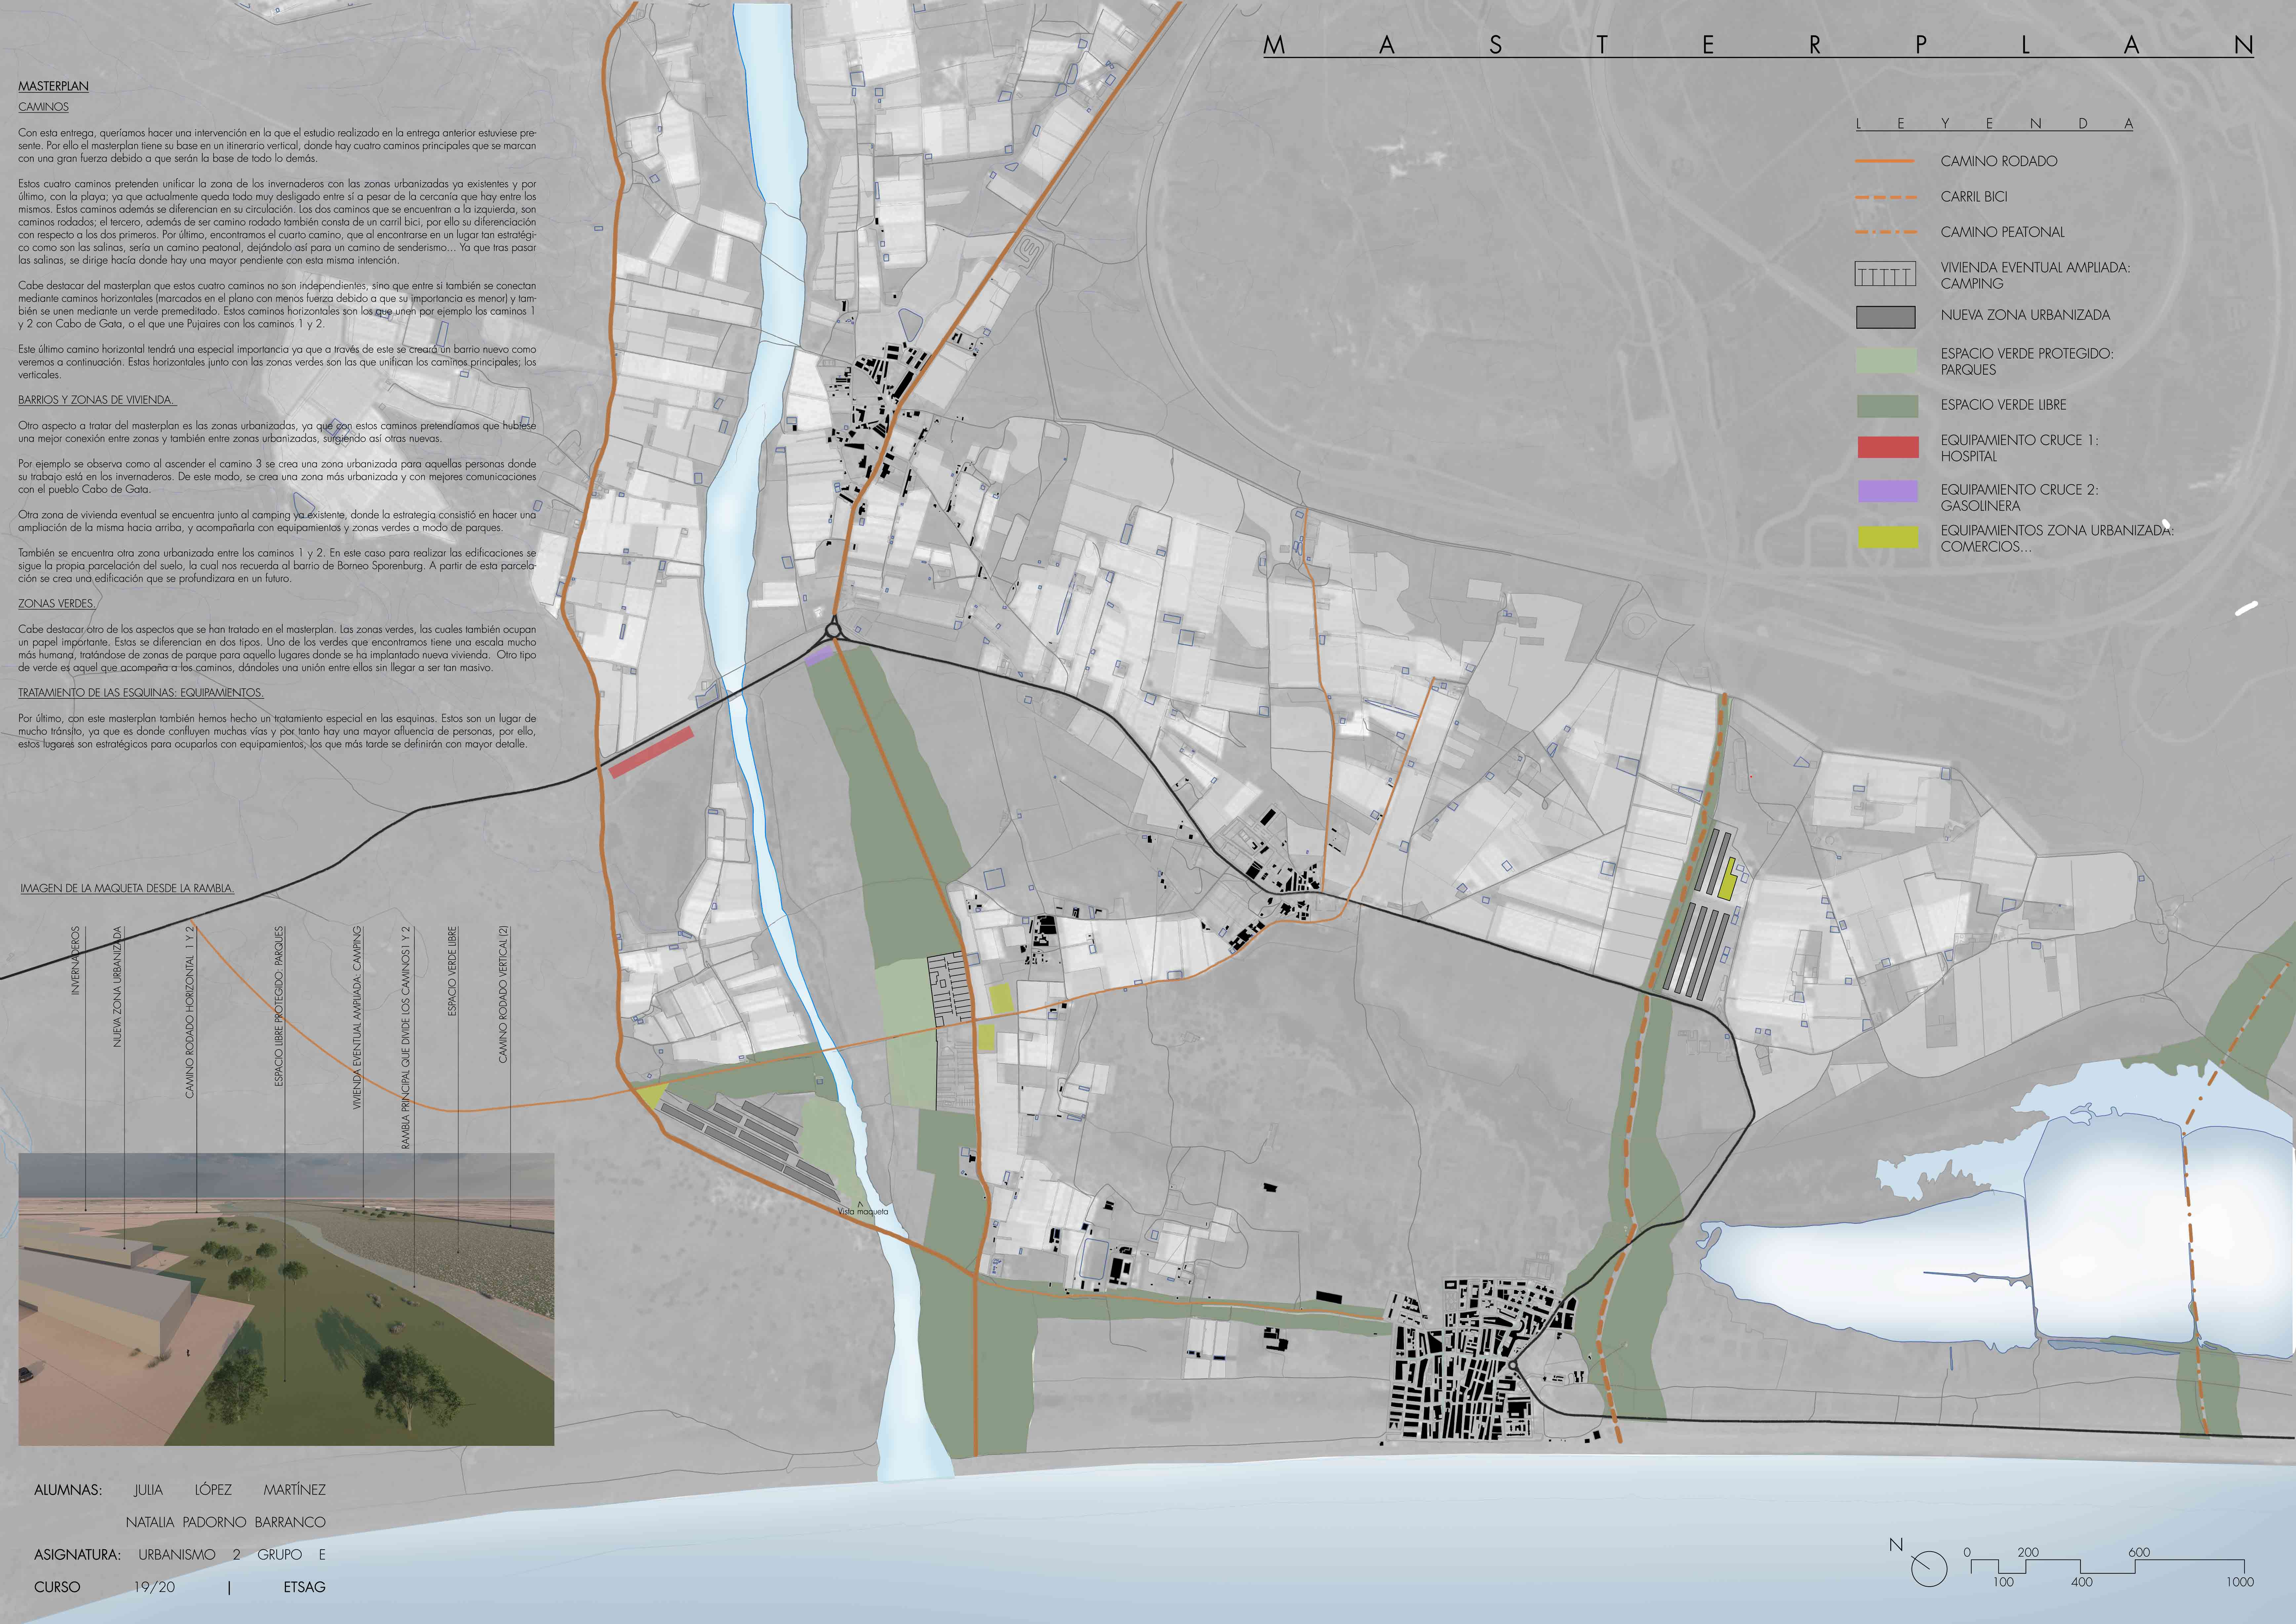The width and height of the screenshot is (2296, 1624).
Task: Select the grey Nueva Zona Urbanizada legend swatch
Action: [x=1886, y=317]
